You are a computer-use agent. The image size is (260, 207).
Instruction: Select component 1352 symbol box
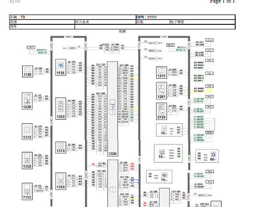pyautogui.click(x=27, y=160)
